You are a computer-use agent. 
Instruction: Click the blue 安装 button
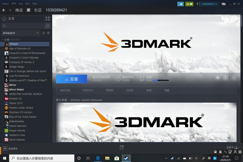(x=71, y=79)
